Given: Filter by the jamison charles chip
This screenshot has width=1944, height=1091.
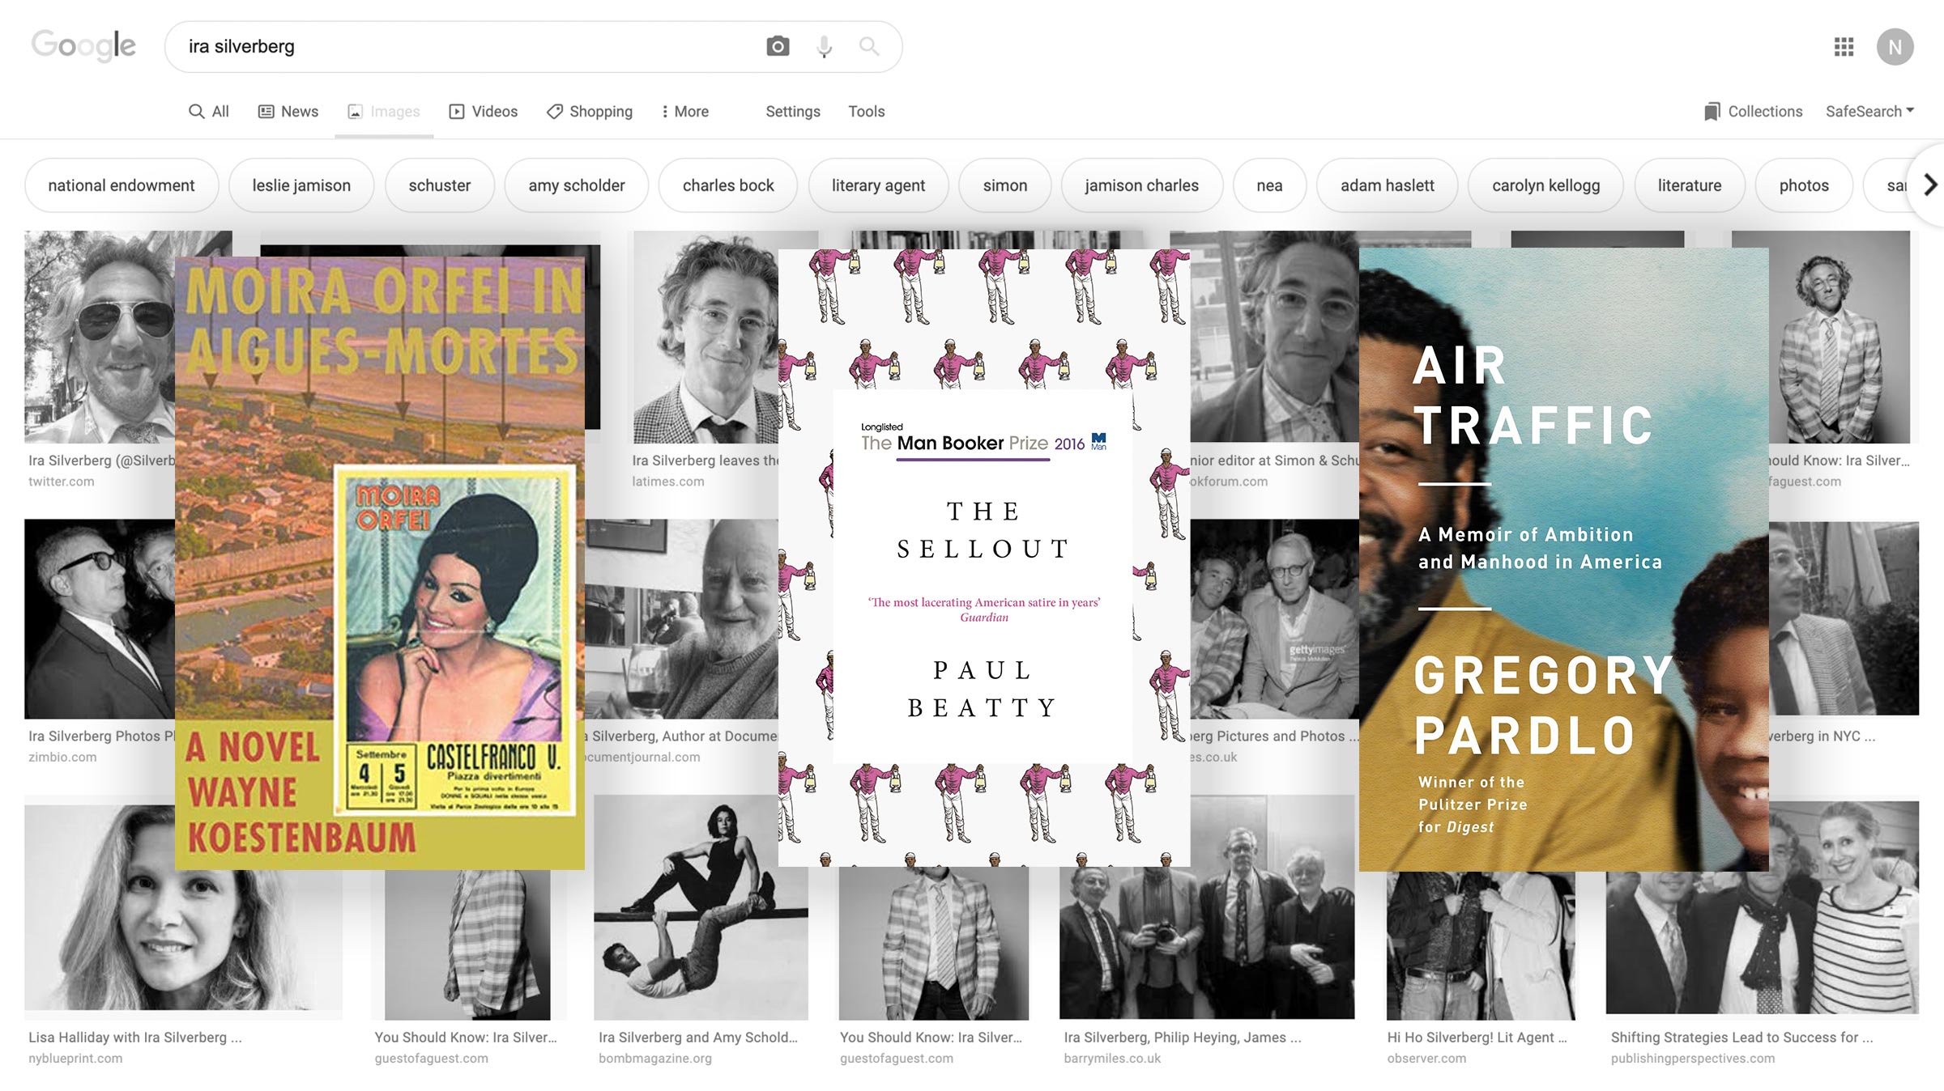Looking at the screenshot, I should [1141, 185].
